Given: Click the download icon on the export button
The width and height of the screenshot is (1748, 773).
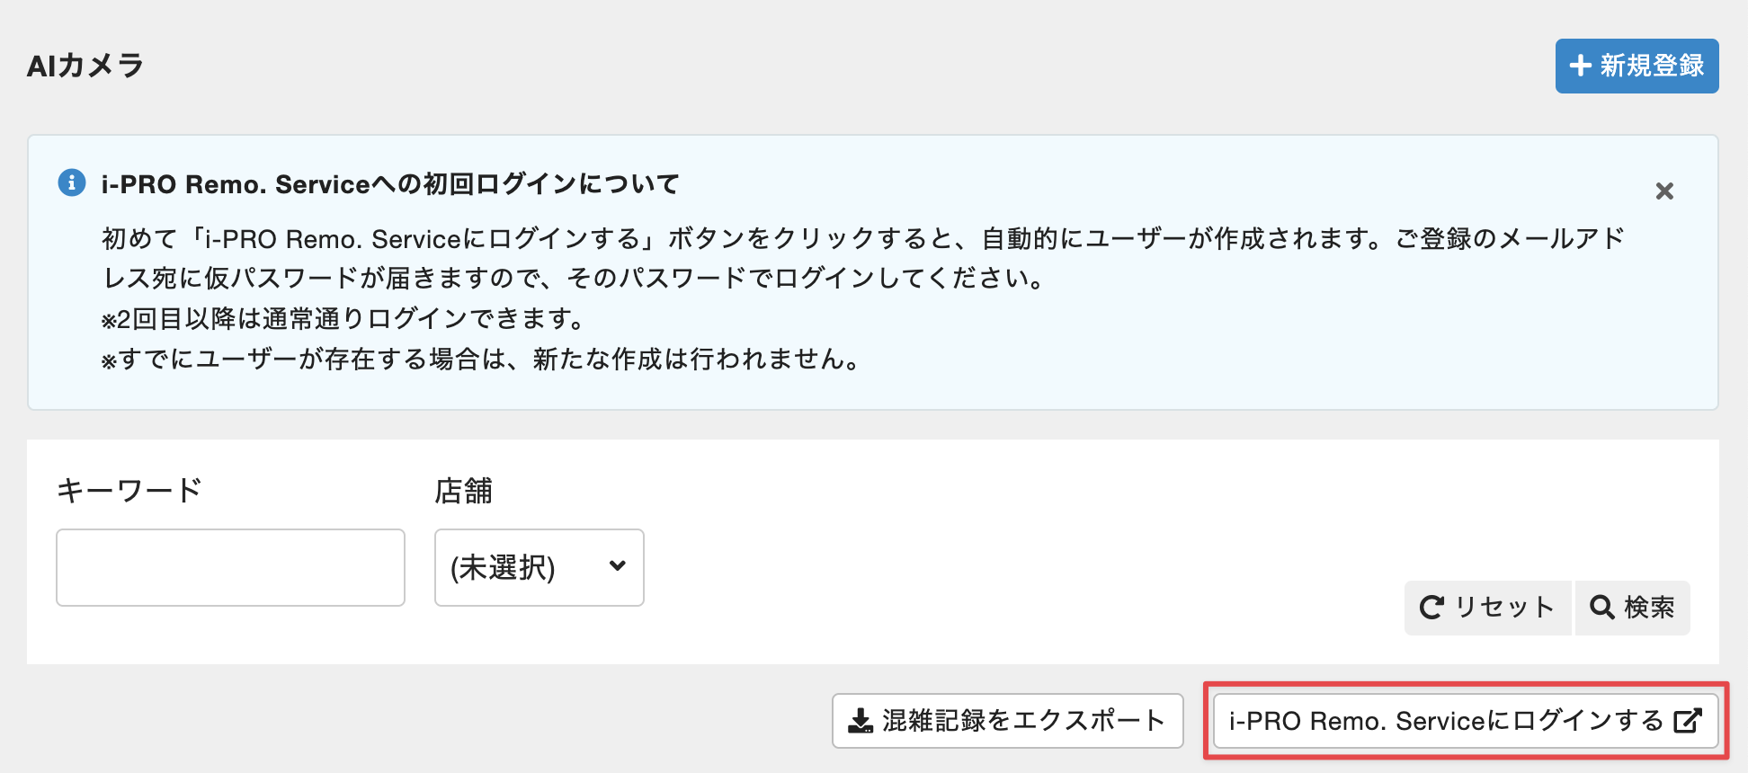Looking at the screenshot, I should tap(861, 721).
